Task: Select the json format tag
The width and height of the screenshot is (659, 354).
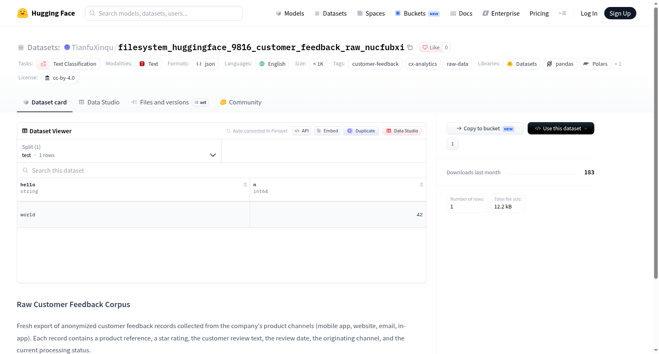Action: pos(206,64)
